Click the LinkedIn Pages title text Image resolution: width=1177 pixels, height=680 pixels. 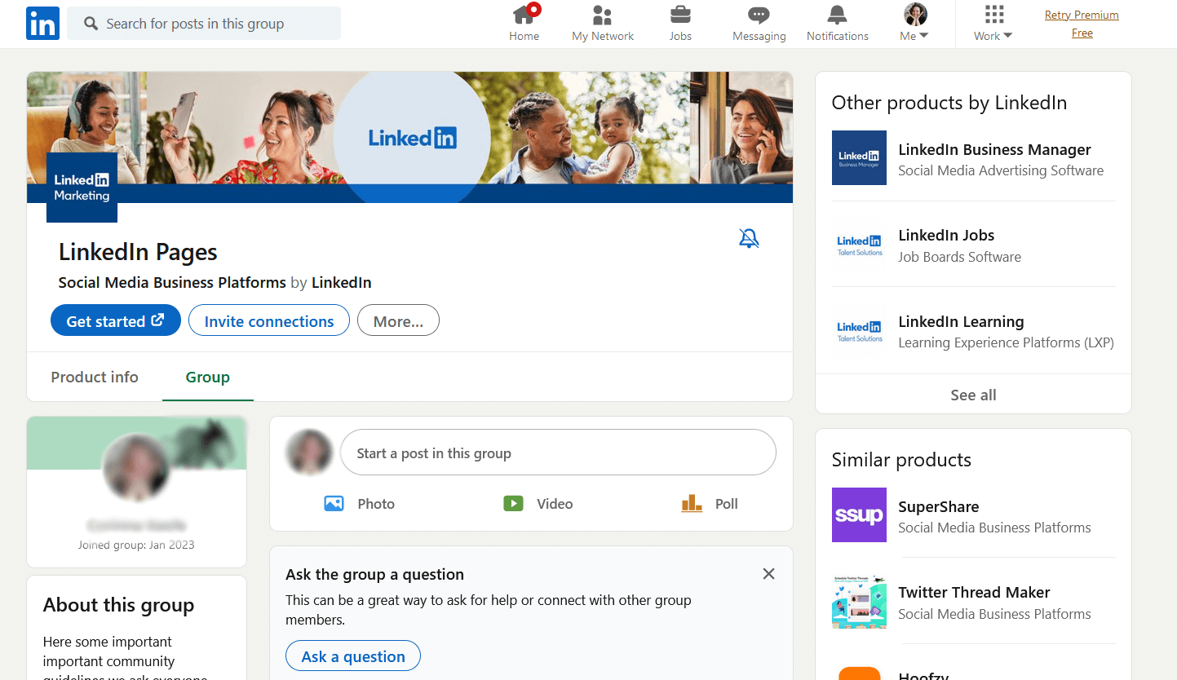click(x=138, y=252)
